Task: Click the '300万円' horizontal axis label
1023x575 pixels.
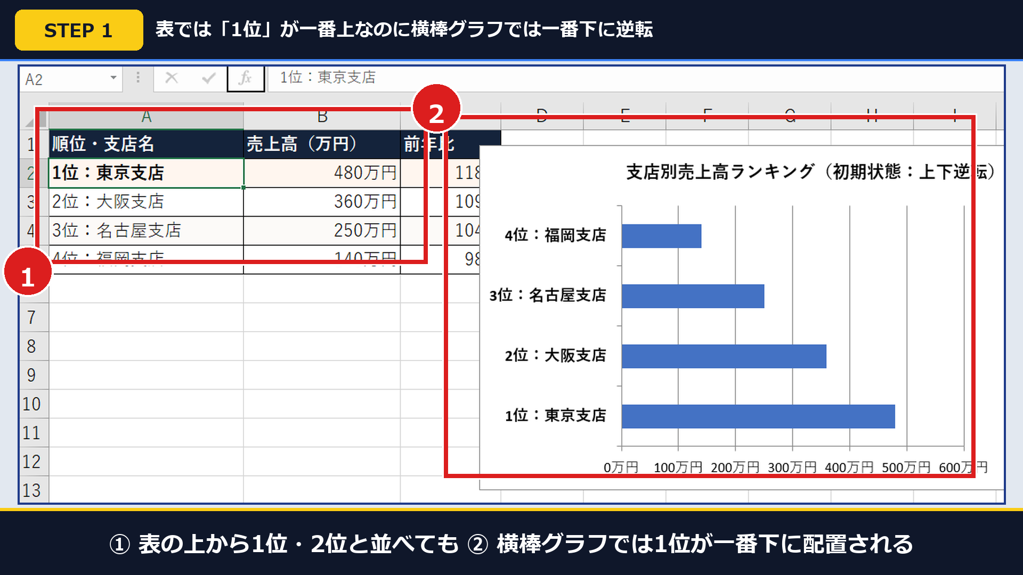Action: (x=792, y=467)
